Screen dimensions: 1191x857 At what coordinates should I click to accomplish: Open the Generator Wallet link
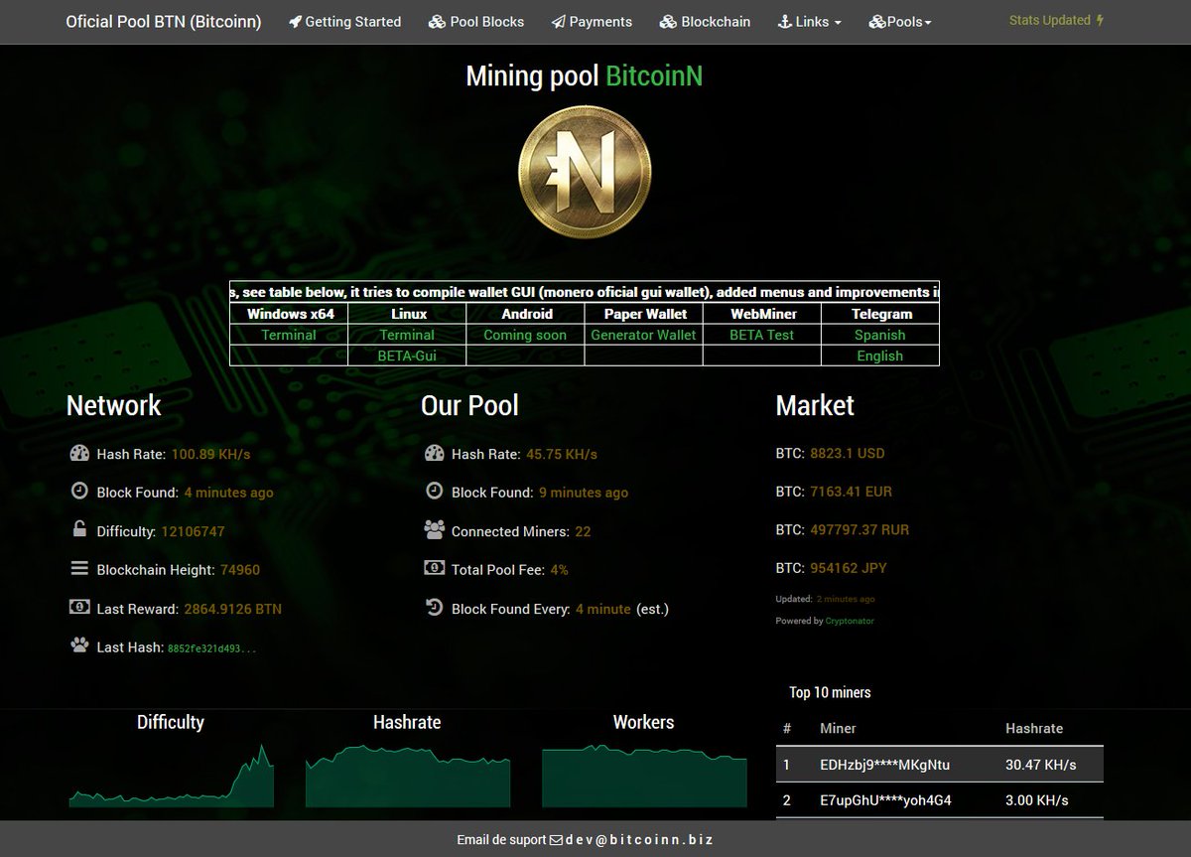(643, 336)
